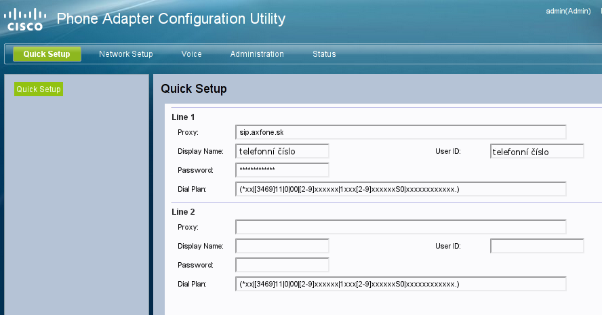Open the Voice tab

coord(191,54)
